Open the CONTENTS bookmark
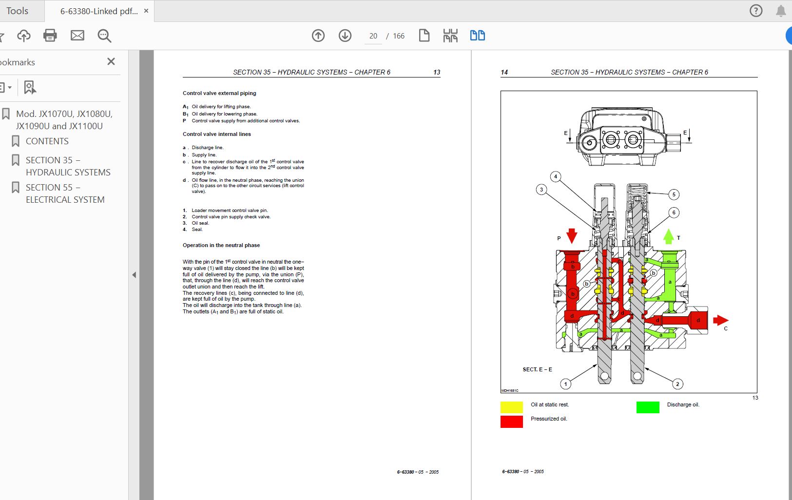Image resolution: width=792 pixels, height=500 pixels. click(x=47, y=141)
